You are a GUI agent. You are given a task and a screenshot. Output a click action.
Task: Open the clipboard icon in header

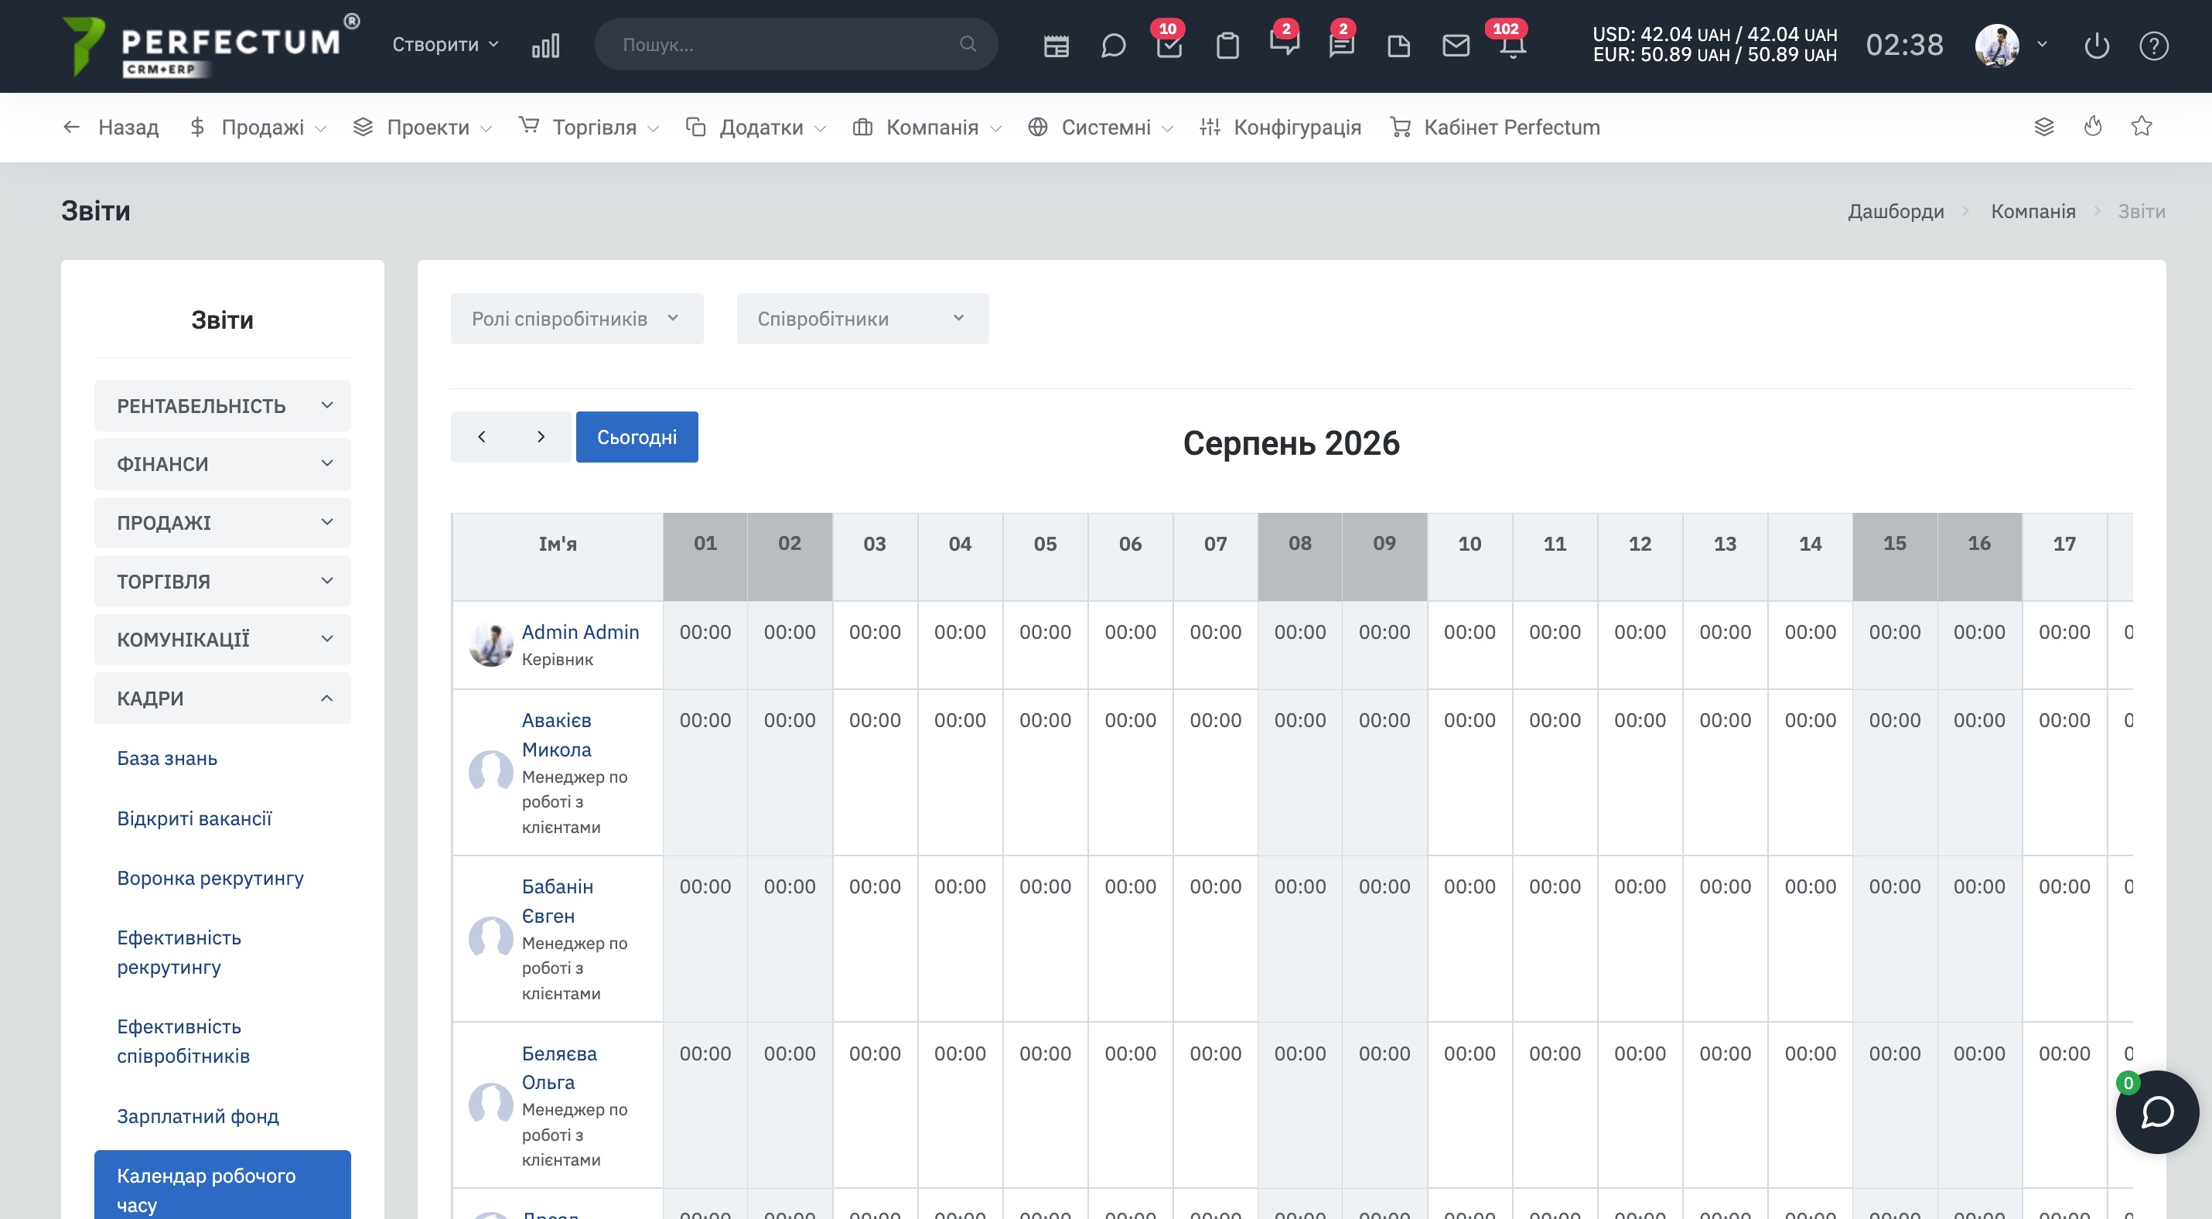click(x=1228, y=46)
